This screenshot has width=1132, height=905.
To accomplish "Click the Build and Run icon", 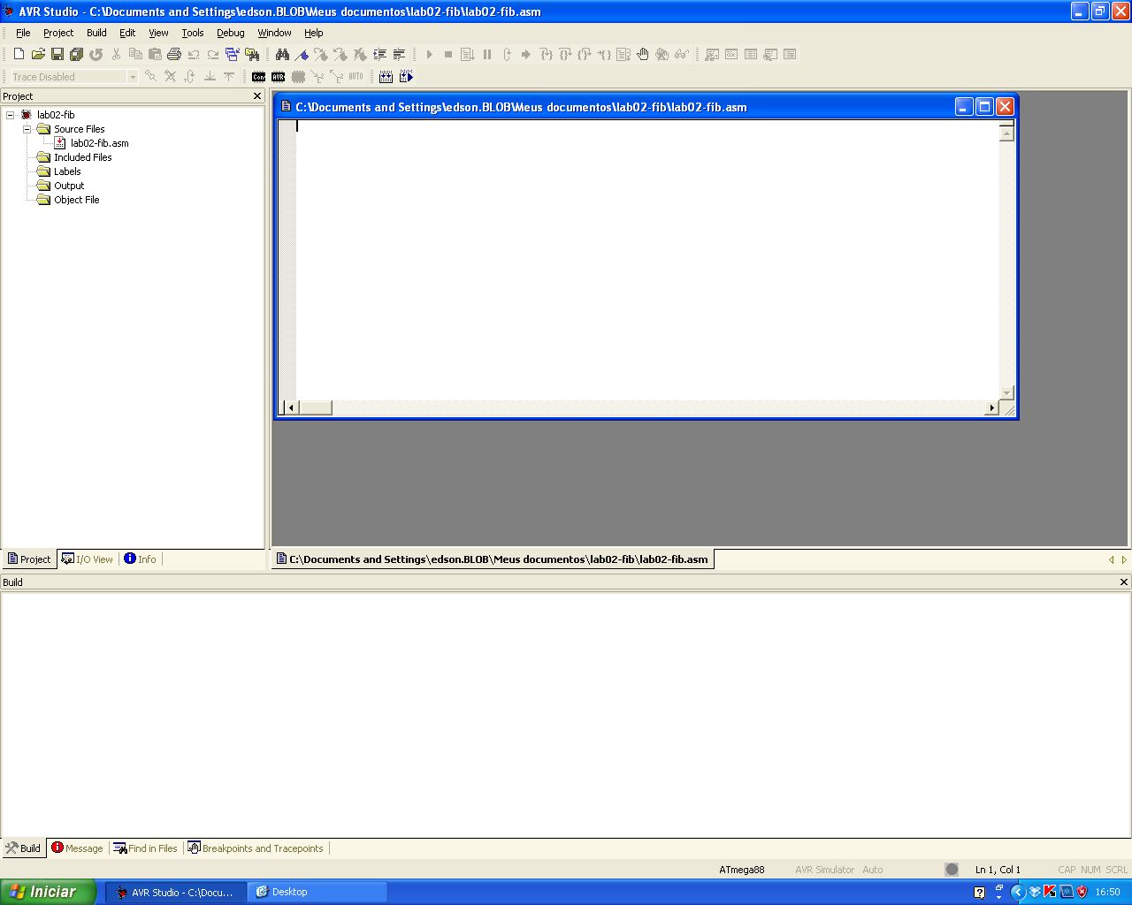I will [406, 77].
